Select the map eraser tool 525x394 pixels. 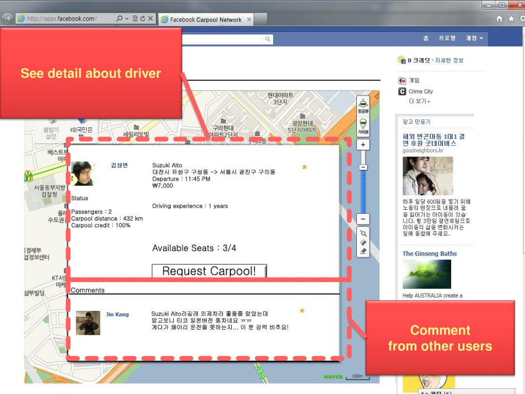coord(363,251)
